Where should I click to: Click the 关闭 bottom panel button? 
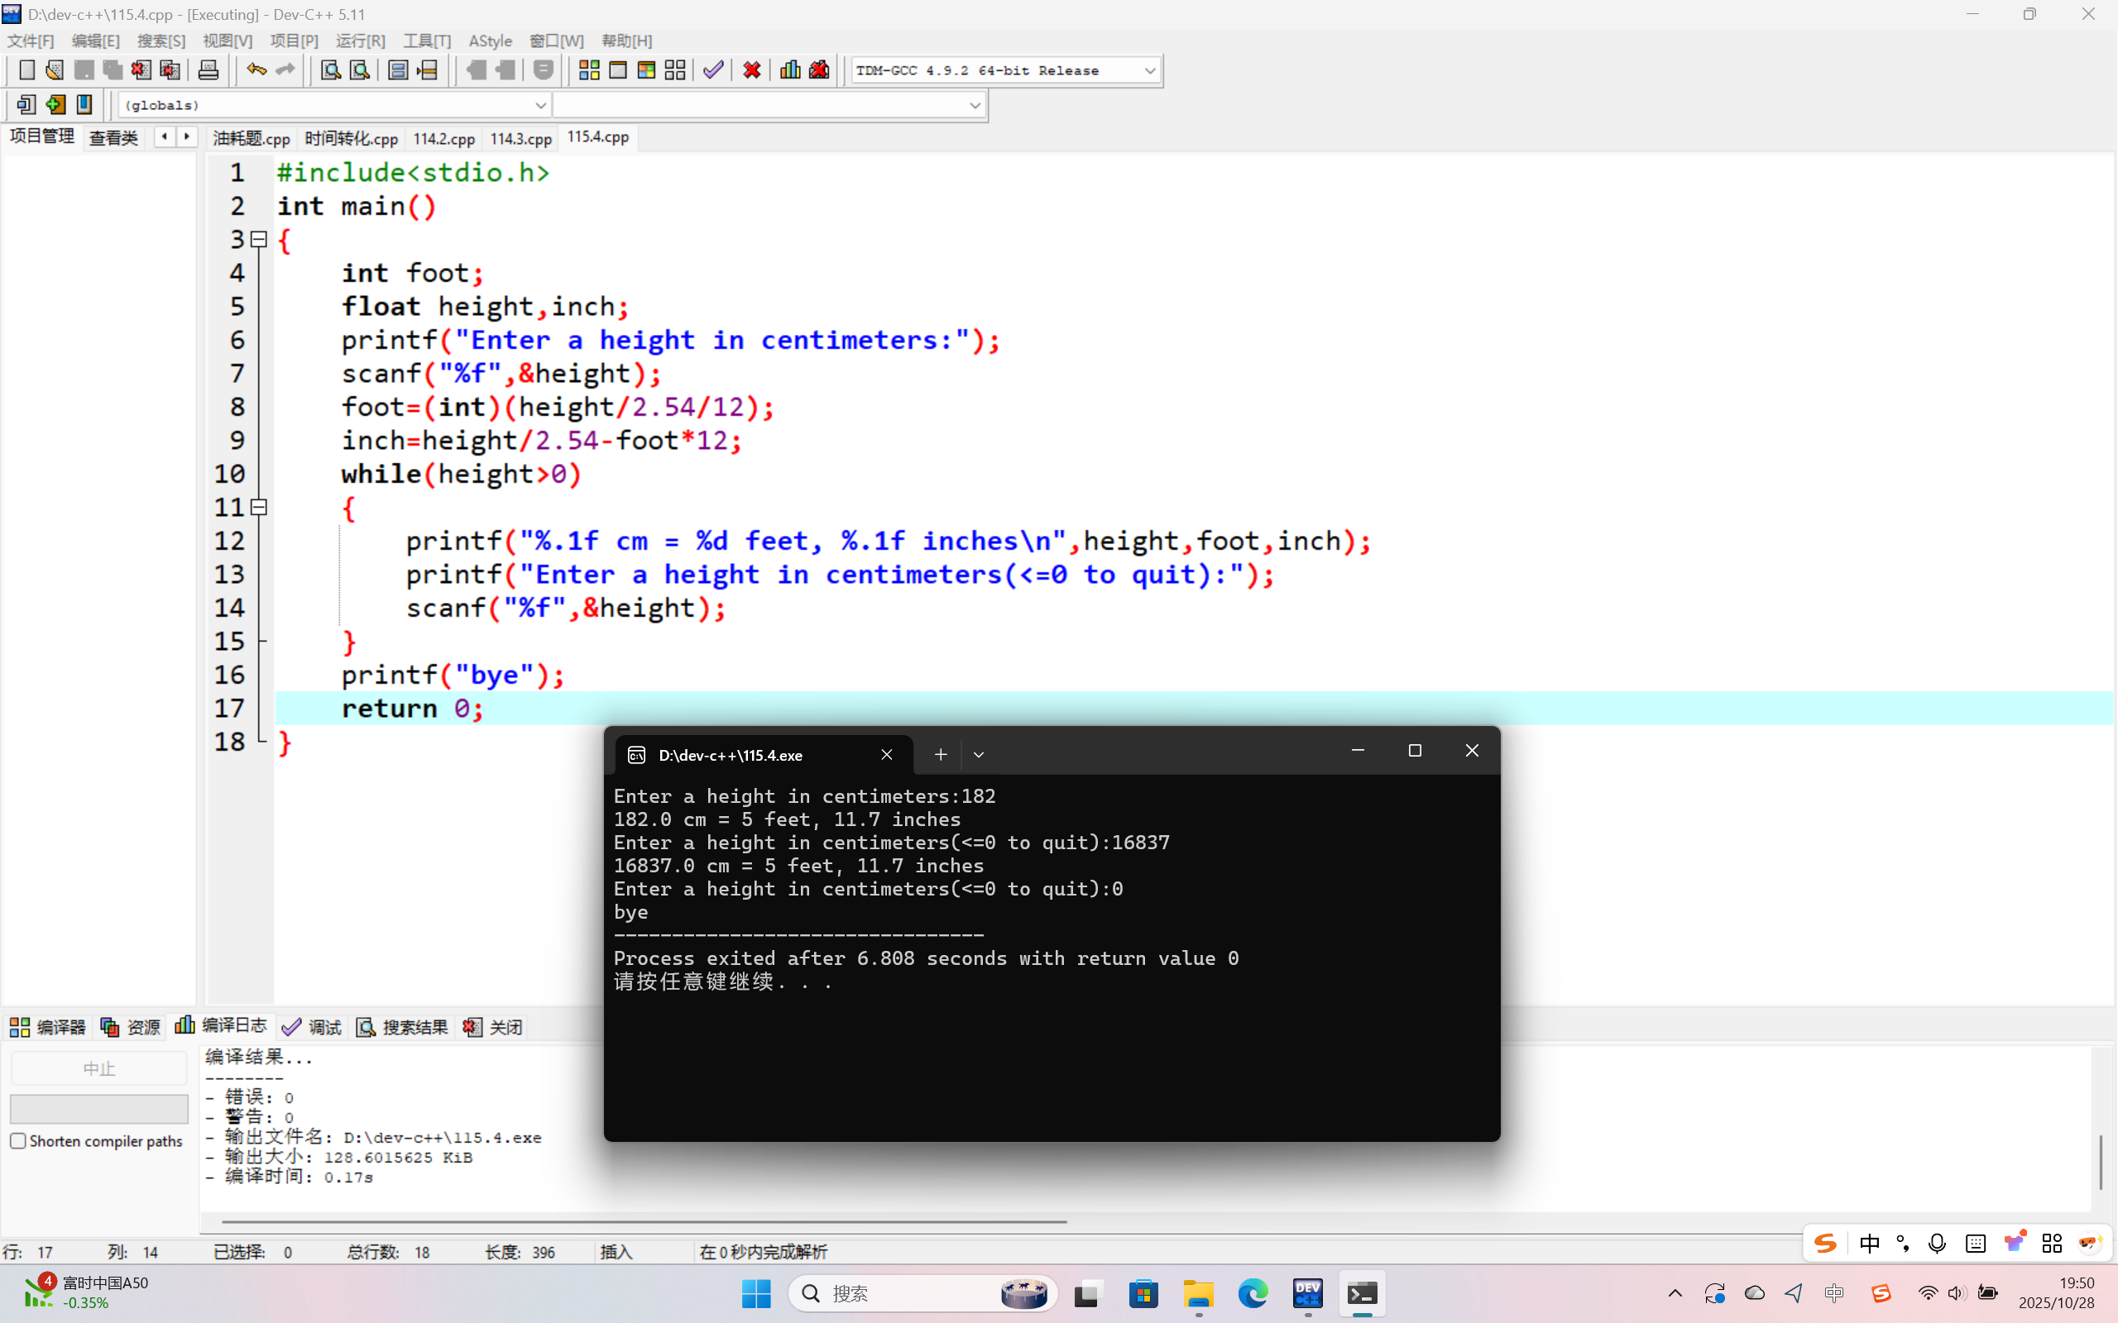click(x=494, y=1026)
